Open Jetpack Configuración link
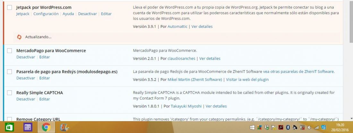This screenshot has width=353, height=133. pyautogui.click(x=46, y=14)
